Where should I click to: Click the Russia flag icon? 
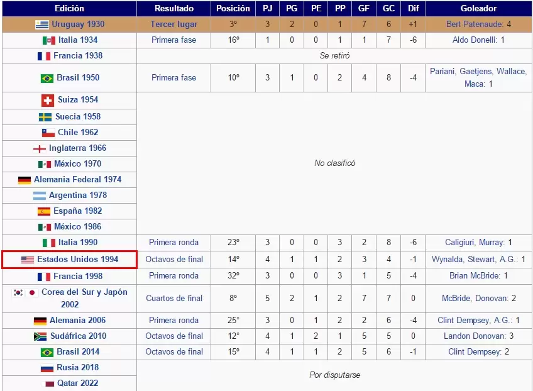pos(47,368)
